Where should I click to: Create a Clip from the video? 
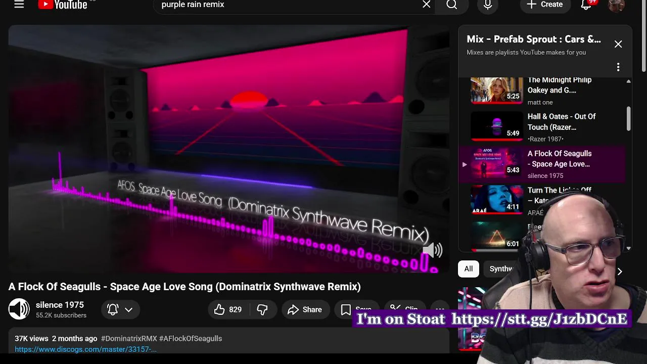[x=404, y=309]
